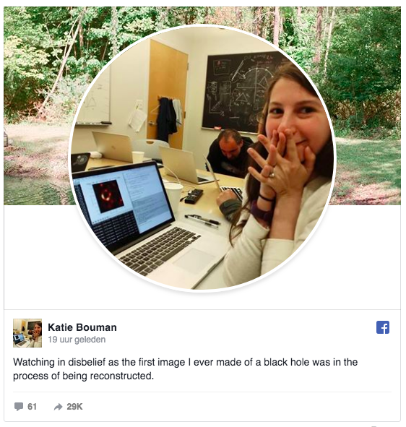
Task: Click the Facebook logo icon
Action: coord(383,327)
